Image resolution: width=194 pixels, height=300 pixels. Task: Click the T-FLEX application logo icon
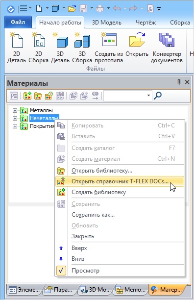tap(11, 9)
